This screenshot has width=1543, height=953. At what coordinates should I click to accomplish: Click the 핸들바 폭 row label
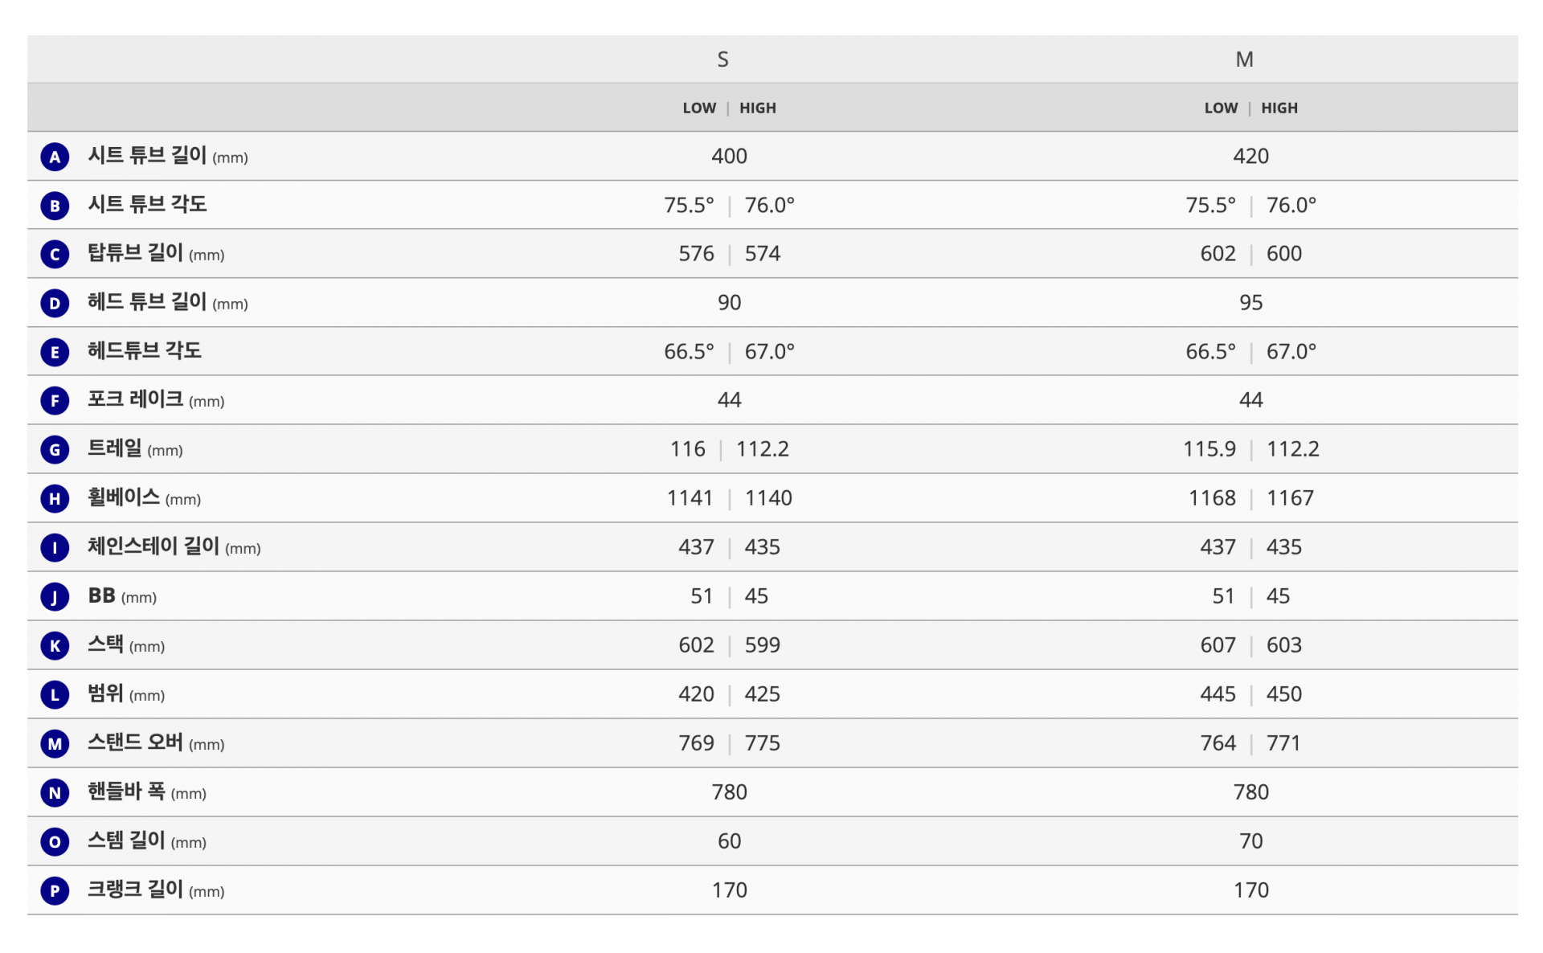[126, 792]
